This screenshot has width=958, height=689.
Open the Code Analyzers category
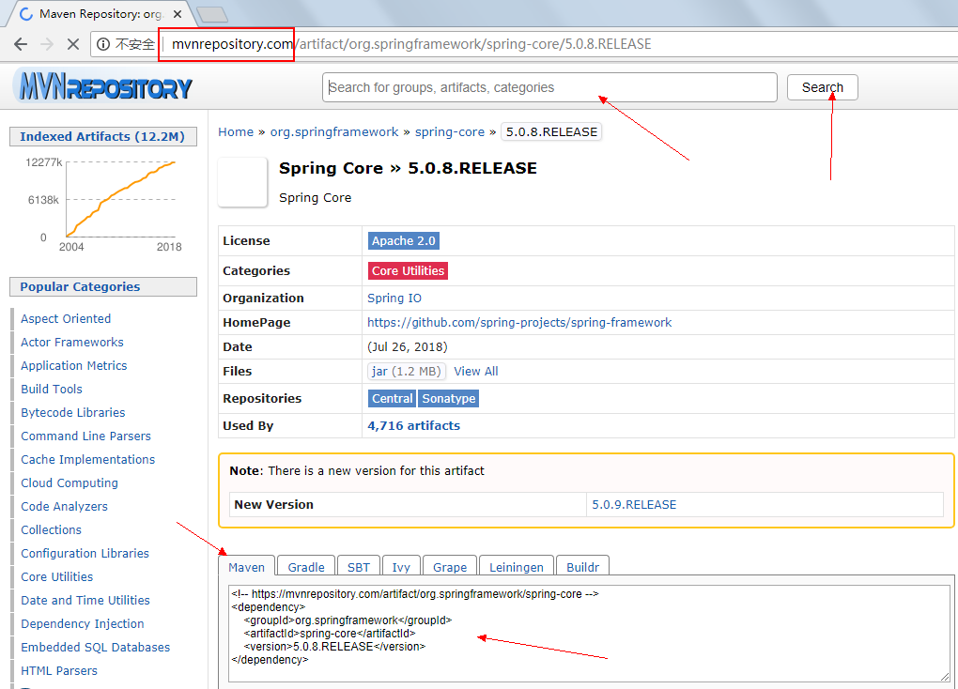(64, 506)
